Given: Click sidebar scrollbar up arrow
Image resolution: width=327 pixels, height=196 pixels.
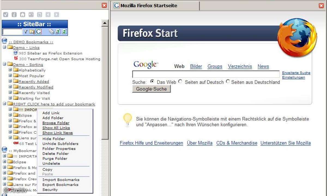Looking at the screenshot, I should point(105,23).
